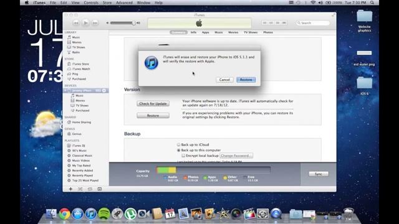Open iTunes Match in the sidebar
This screenshot has height=224, width=399.
[x=81, y=69]
